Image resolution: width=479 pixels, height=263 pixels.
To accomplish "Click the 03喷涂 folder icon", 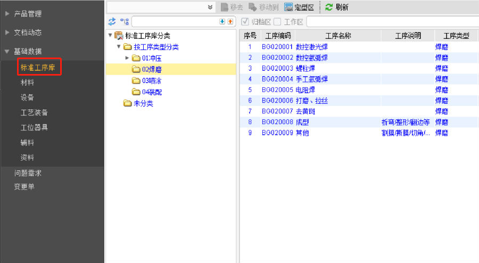I will [x=136, y=80].
